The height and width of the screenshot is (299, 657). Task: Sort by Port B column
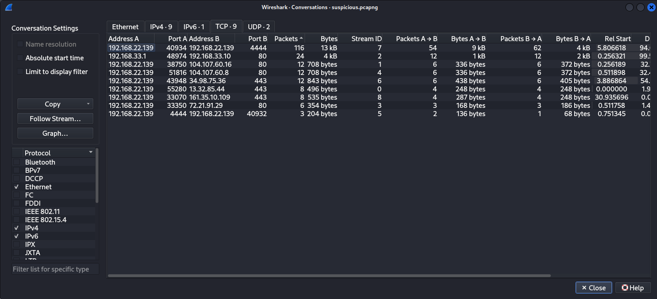pyautogui.click(x=252, y=39)
